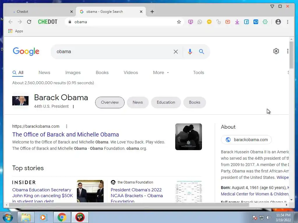Select the Overview chip
The height and width of the screenshot is (223, 298).
[110, 102]
